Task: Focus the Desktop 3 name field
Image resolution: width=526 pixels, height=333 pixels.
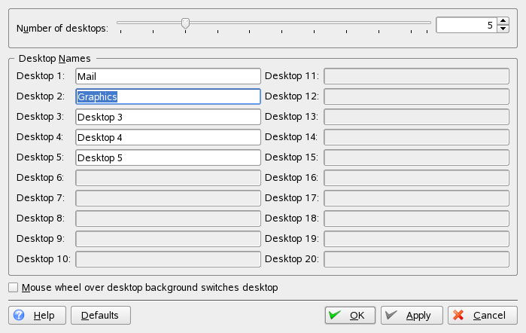Action: point(168,117)
